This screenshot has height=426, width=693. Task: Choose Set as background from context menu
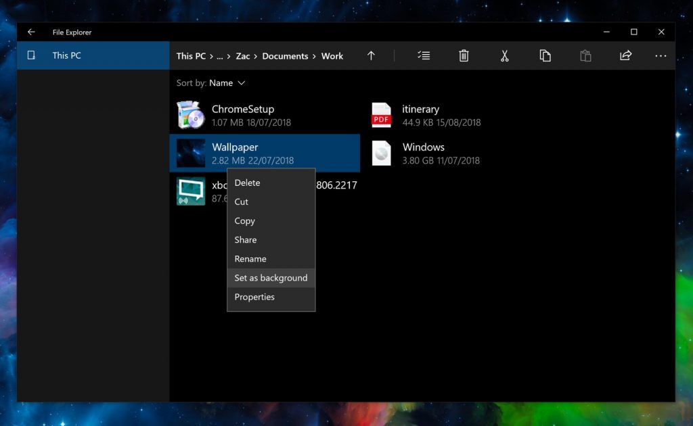(271, 277)
